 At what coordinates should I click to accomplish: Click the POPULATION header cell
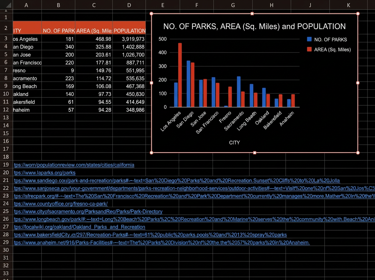tap(129, 28)
